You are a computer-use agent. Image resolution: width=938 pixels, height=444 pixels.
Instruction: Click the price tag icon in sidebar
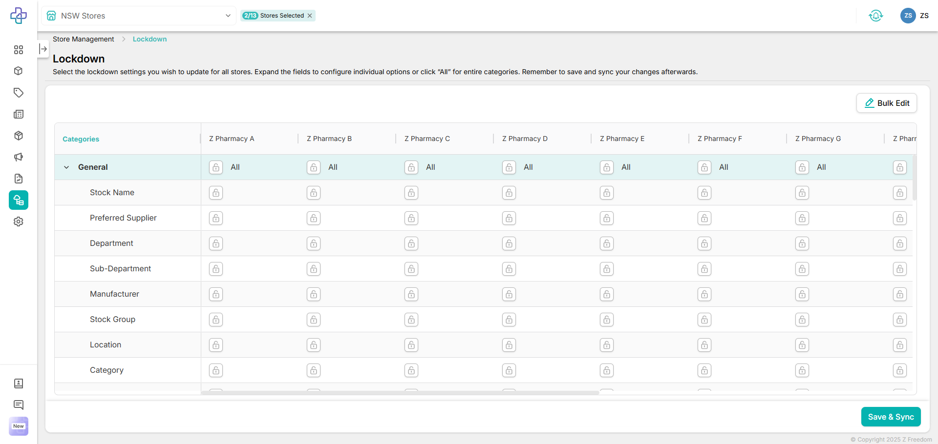19,93
